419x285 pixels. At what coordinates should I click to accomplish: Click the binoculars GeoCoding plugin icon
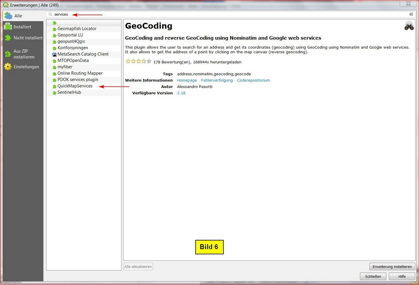408,26
